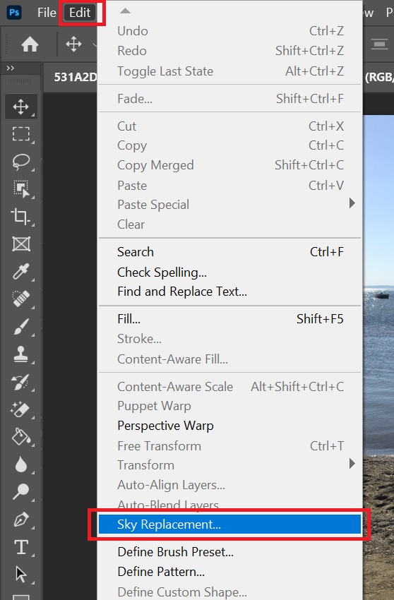Screen dimensions: 394x600
Task: Select the Brush tool
Action: click(20, 327)
